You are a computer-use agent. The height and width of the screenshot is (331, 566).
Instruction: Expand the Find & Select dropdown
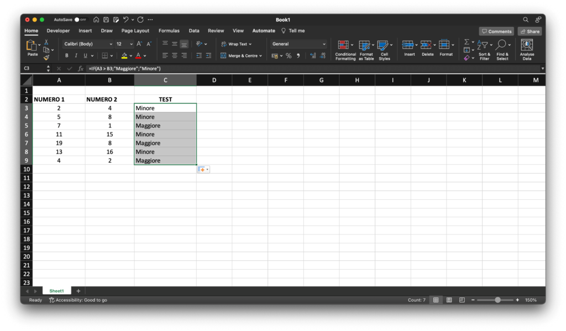(x=509, y=45)
